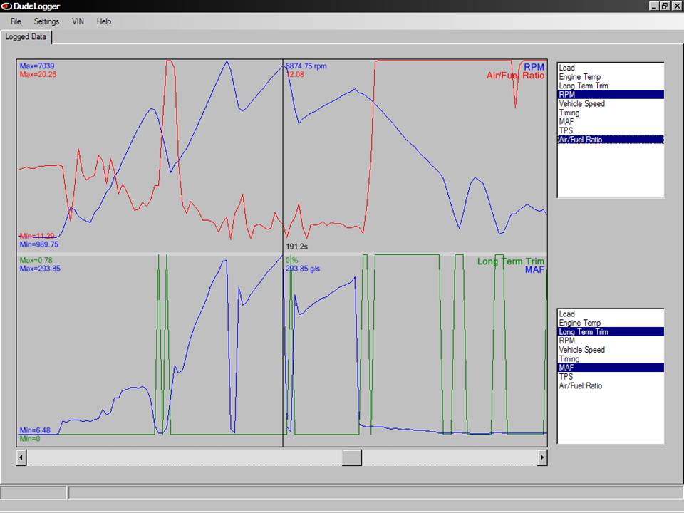684x513 pixels.
Task: Click the scrollbar left arrow button
Action: 21,457
